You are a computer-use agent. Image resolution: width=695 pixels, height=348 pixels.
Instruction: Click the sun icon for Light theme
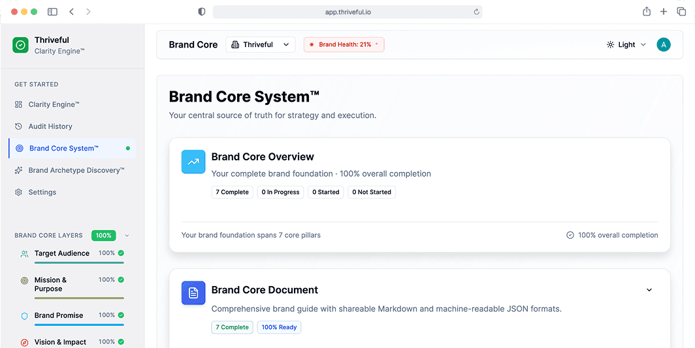tap(610, 45)
